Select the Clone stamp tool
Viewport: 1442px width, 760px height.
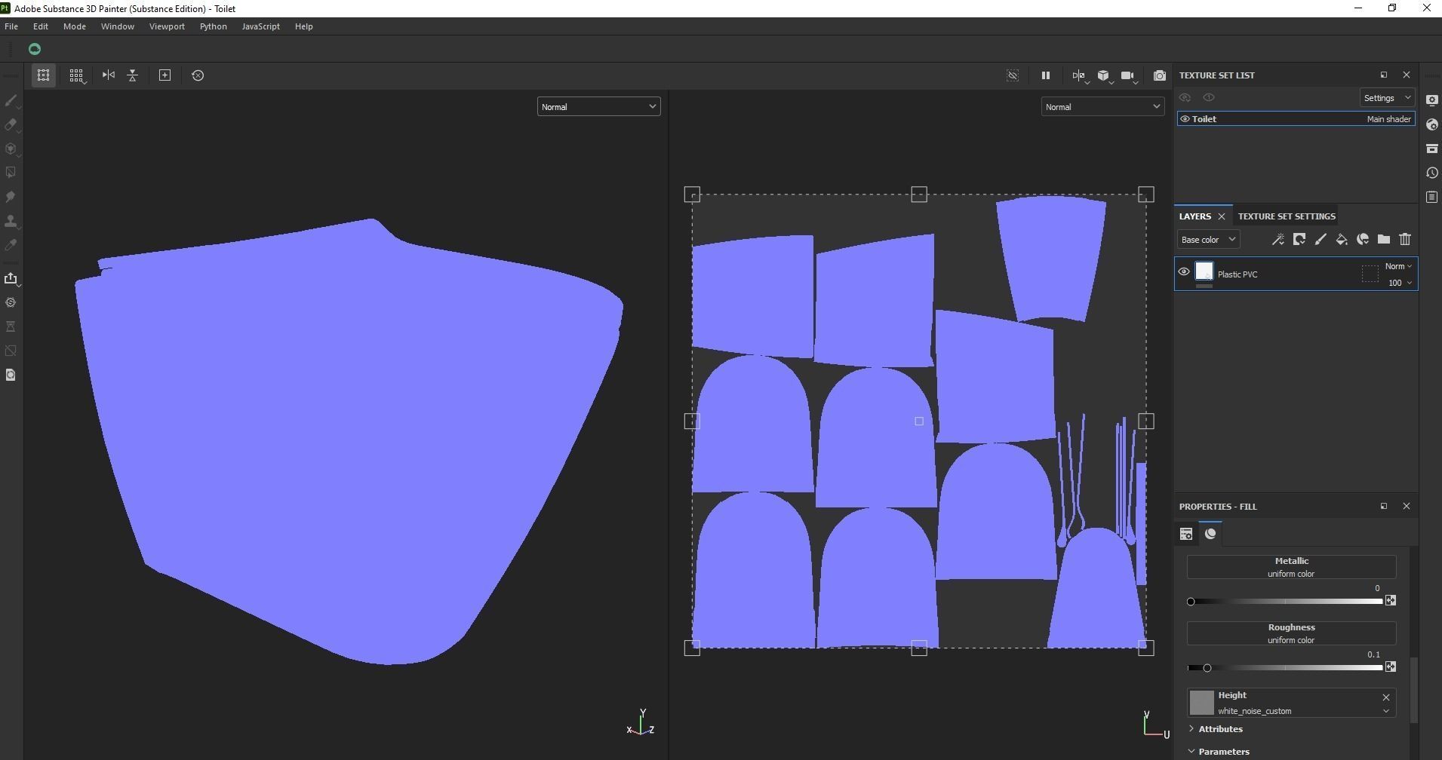pos(11,221)
